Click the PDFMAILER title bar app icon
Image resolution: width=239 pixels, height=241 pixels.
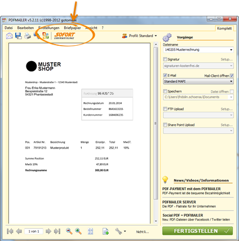click(x=5, y=20)
